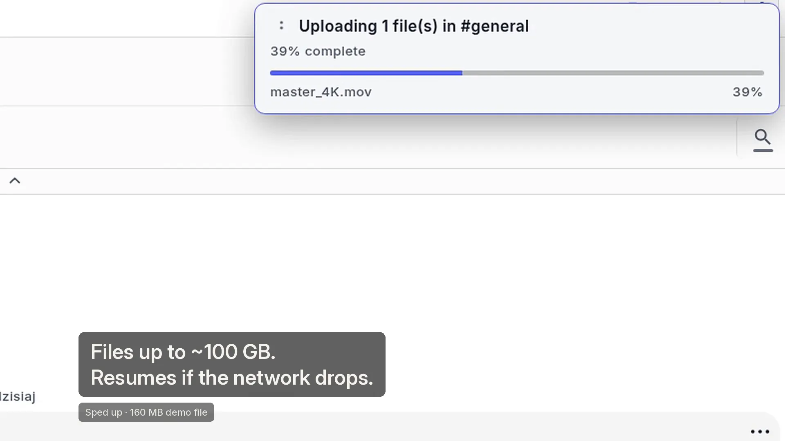Click the 'Sped up · 160 MB demo file' badge

point(146,412)
